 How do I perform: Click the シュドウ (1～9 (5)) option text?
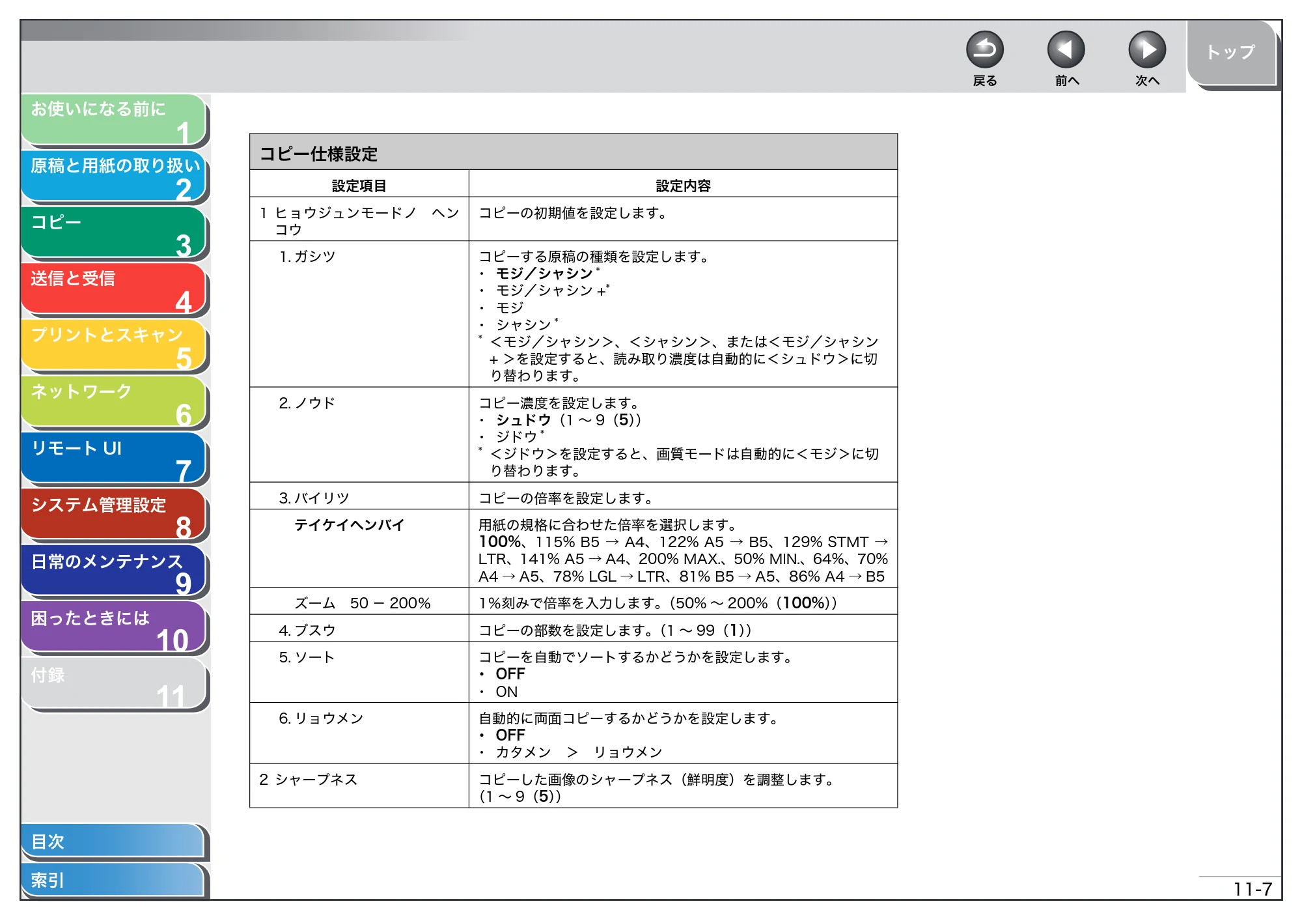tap(569, 420)
